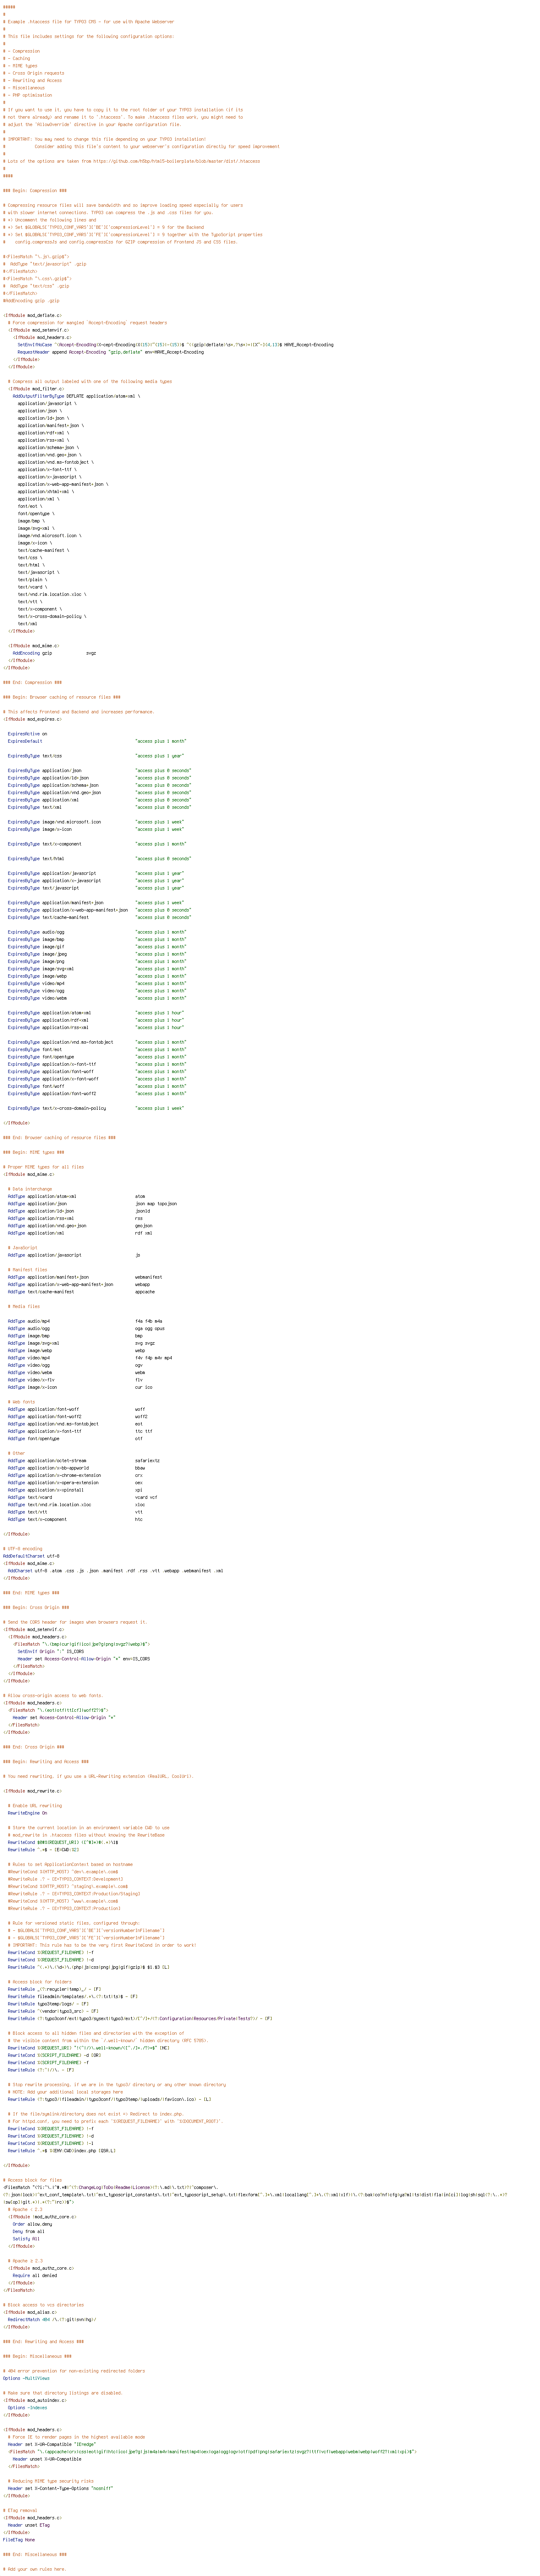Click '### End: Cross Origin ###' line

[34, 1746]
